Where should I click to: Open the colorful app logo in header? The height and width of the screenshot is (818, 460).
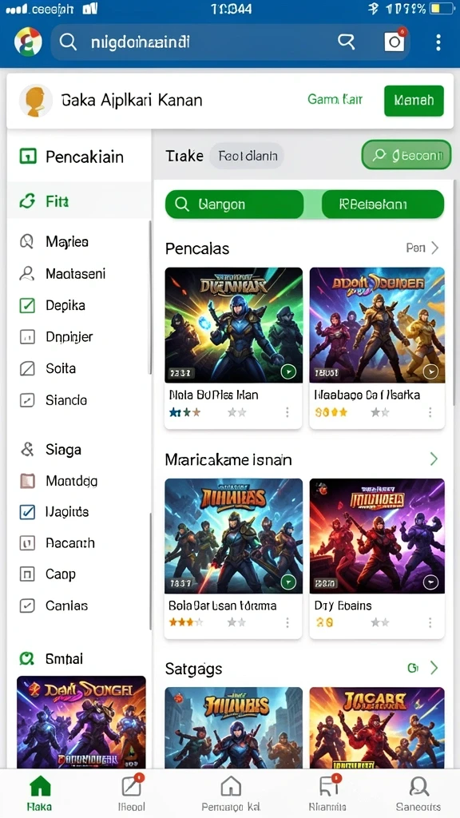28,42
